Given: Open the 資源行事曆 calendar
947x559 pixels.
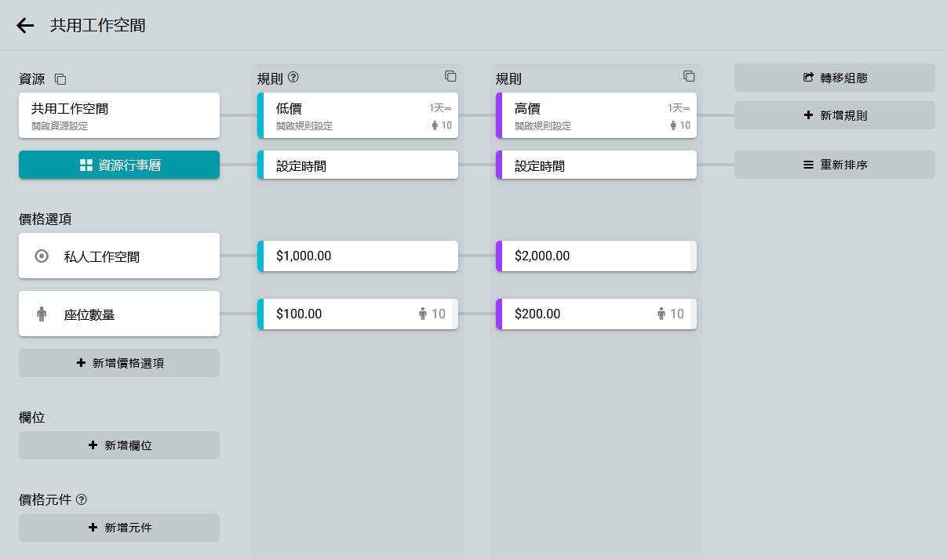Looking at the screenshot, I should 119,165.
